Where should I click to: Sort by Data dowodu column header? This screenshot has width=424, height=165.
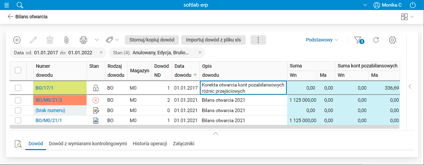coord(186,70)
